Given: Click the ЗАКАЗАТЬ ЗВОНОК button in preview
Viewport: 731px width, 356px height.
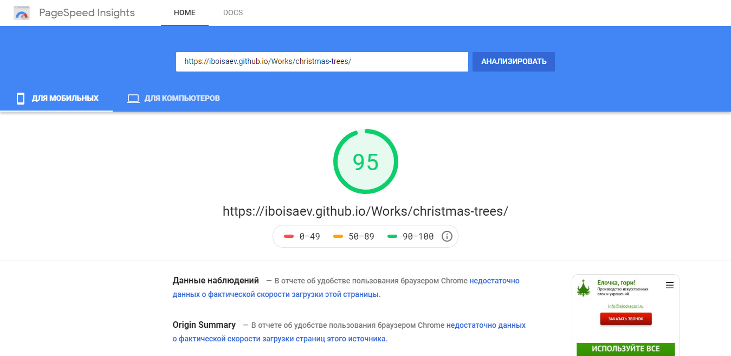Looking at the screenshot, I should (626, 319).
